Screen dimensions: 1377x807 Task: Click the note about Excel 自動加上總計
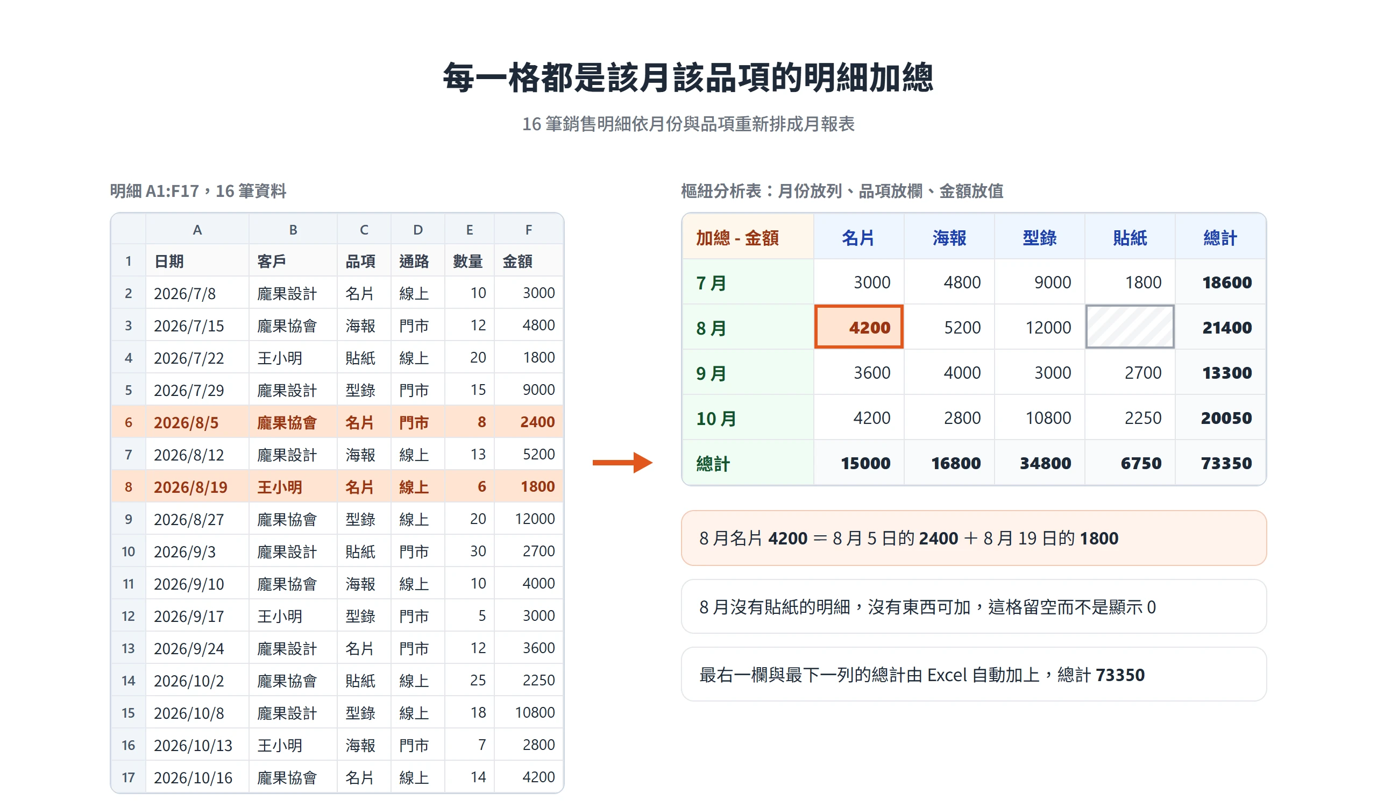tap(974, 674)
